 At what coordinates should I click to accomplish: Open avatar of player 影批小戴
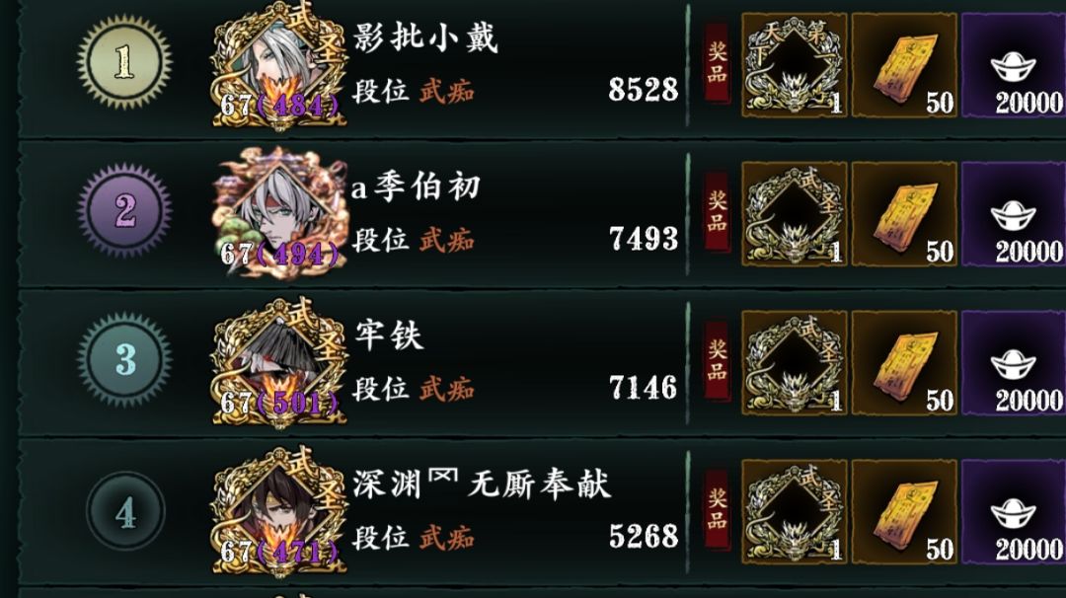click(279, 66)
